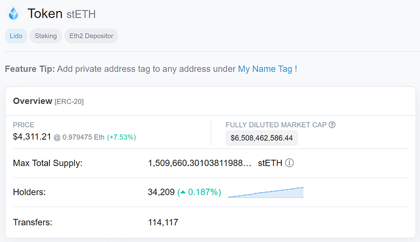Follow the My Name Tag link
420x242 pixels.
(x=268, y=69)
